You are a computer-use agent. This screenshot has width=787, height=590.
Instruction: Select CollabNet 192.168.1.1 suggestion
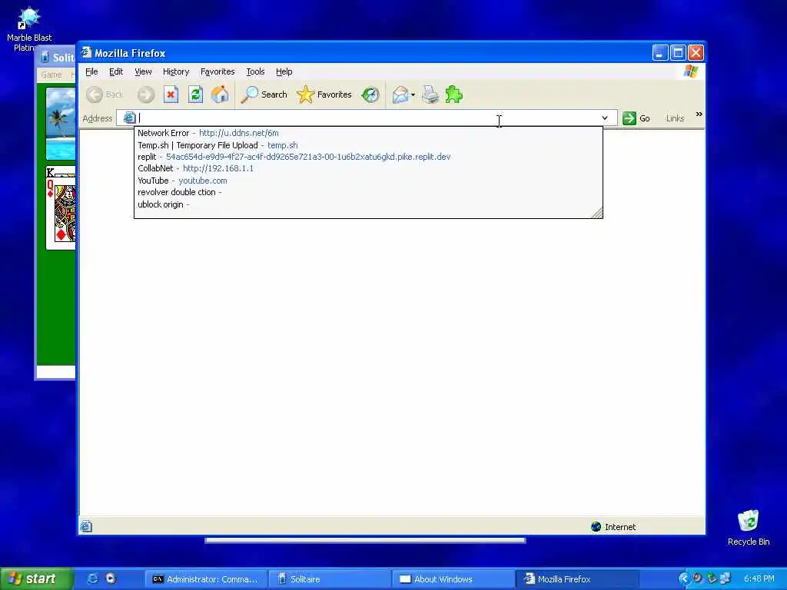(x=368, y=168)
